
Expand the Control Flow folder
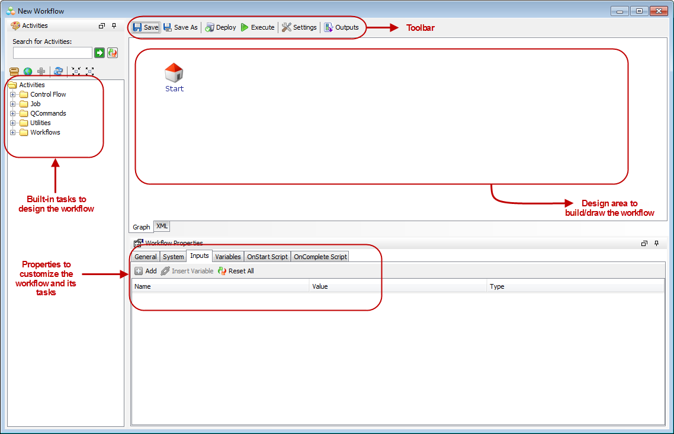pyautogui.click(x=13, y=94)
